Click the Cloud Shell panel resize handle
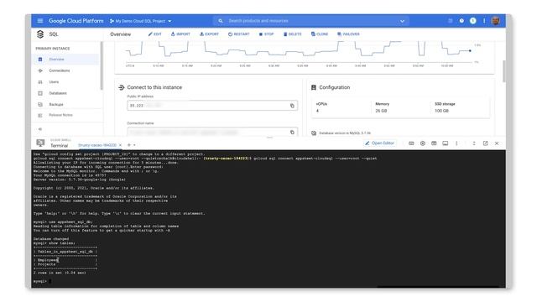 (x=269, y=138)
